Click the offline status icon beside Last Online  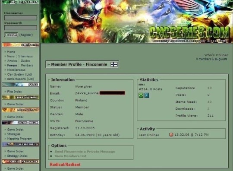pyautogui.click(x=171, y=135)
